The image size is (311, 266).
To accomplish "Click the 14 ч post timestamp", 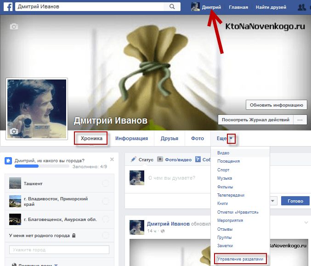I will click(x=152, y=231).
